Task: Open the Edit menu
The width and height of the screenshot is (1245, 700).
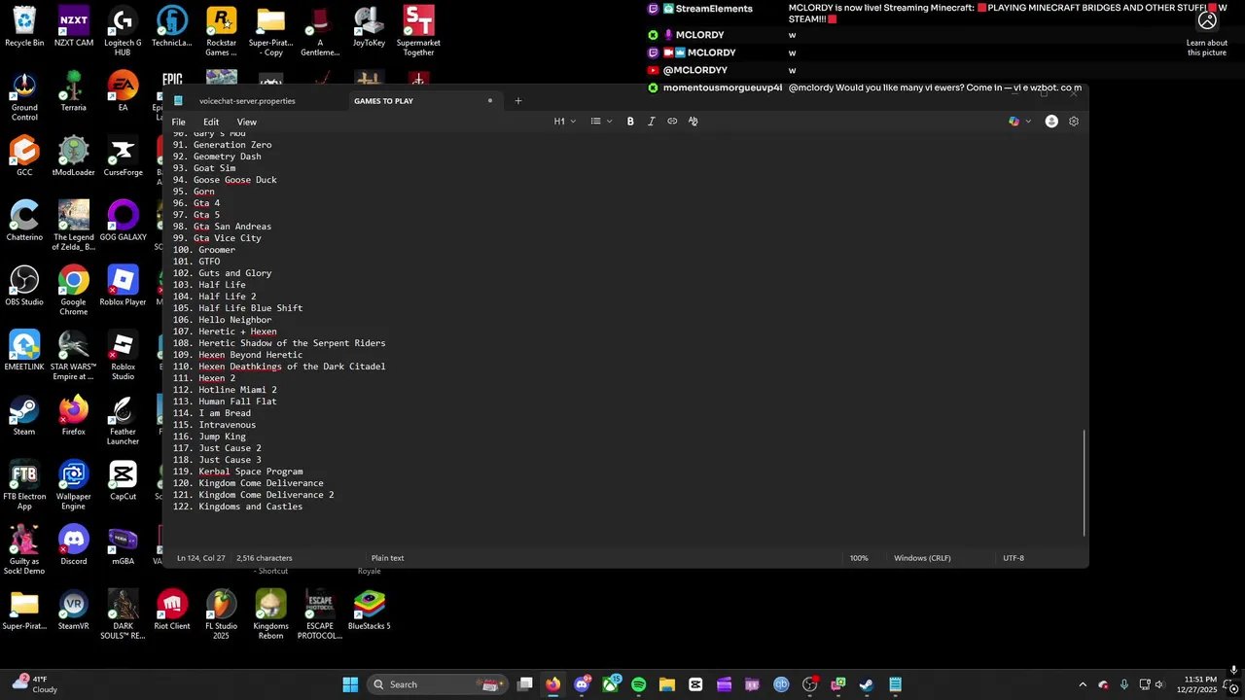Action: click(211, 122)
